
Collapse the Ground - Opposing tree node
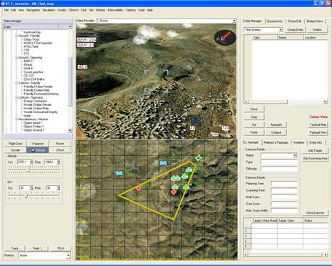pyautogui.click(x=16, y=57)
